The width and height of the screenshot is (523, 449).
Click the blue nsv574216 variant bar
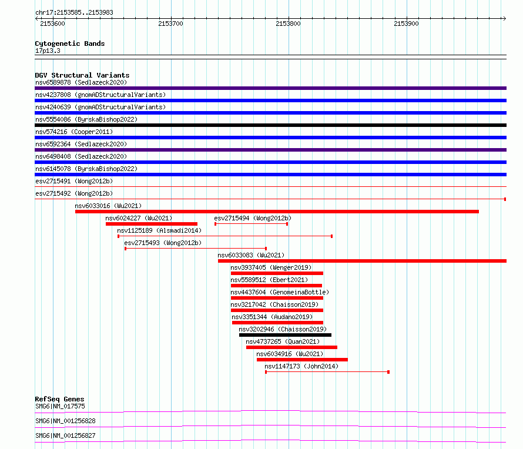click(270, 138)
